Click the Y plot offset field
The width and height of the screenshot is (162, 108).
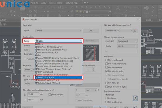point(33,100)
